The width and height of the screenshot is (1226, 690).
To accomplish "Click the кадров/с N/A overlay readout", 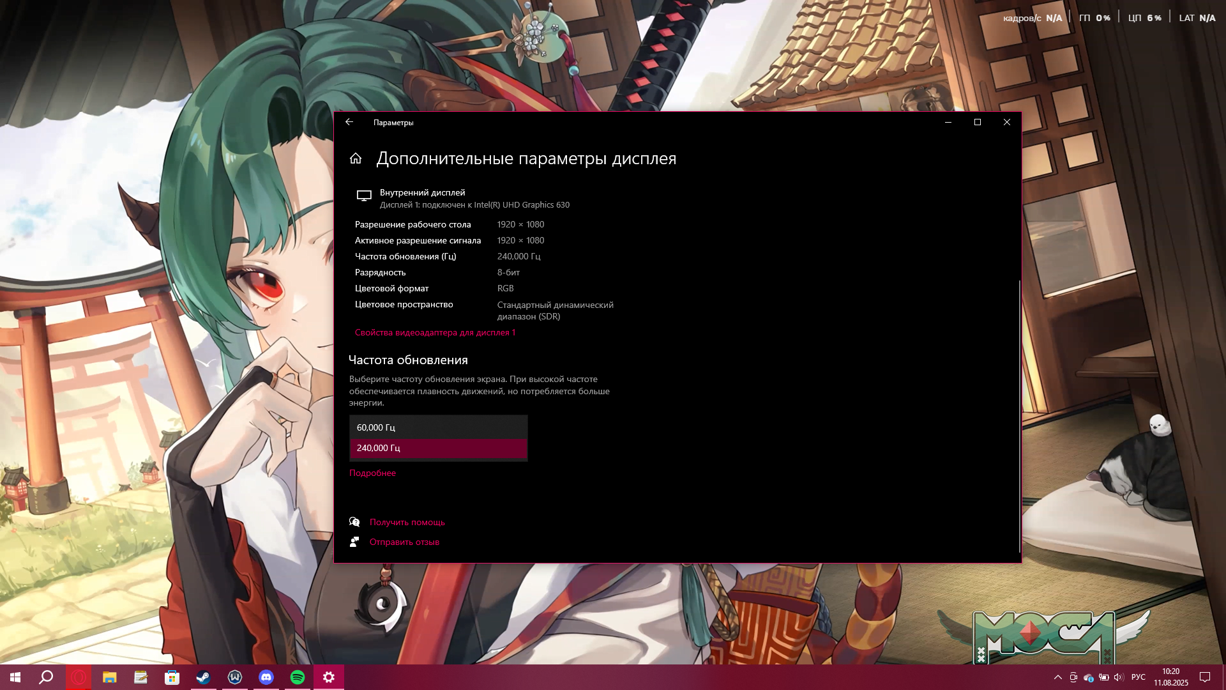I will click(x=1033, y=18).
